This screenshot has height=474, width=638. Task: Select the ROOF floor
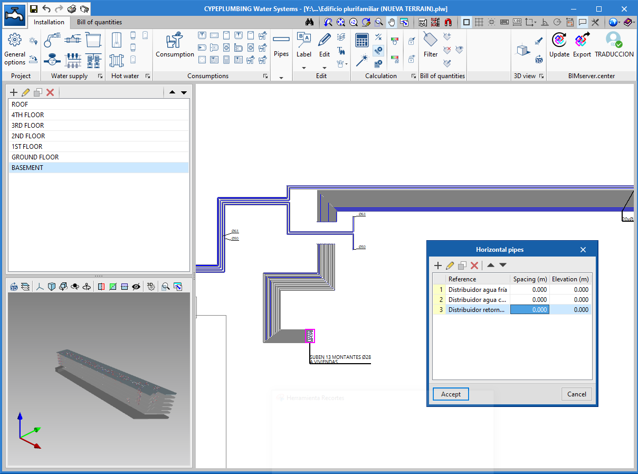(99, 105)
